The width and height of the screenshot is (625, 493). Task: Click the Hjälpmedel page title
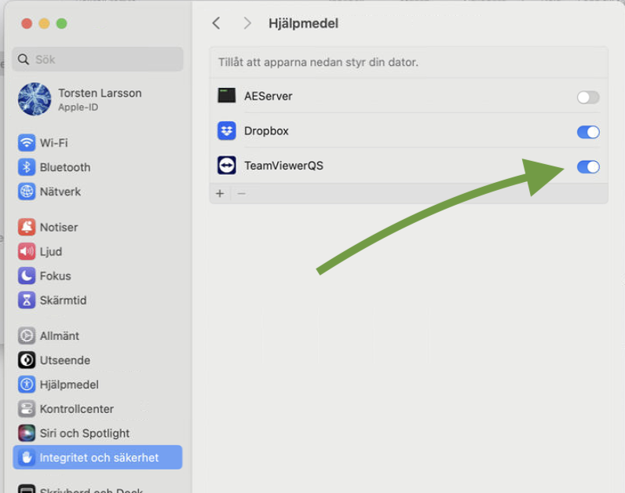[303, 24]
